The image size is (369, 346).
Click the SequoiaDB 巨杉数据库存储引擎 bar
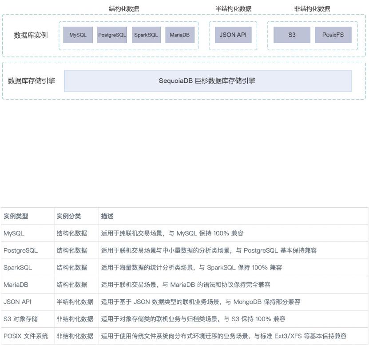[208, 81]
